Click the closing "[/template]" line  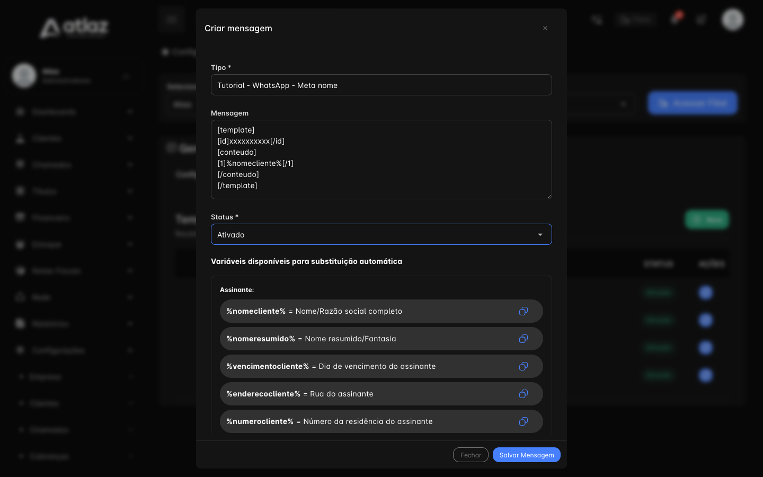[237, 185]
